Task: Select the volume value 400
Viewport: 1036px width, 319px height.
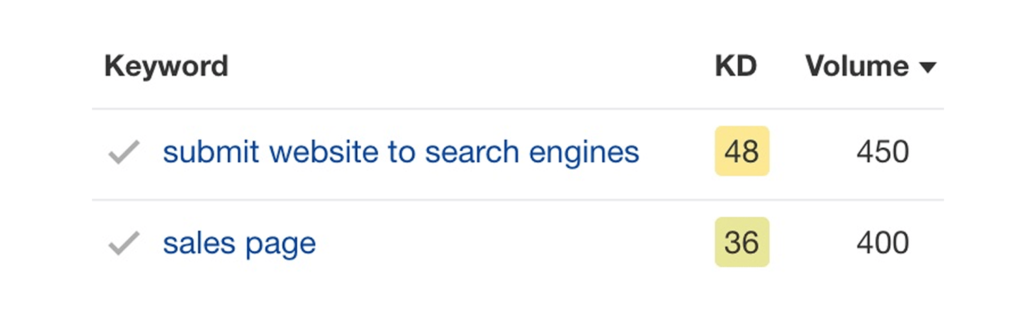Action: pos(883,243)
